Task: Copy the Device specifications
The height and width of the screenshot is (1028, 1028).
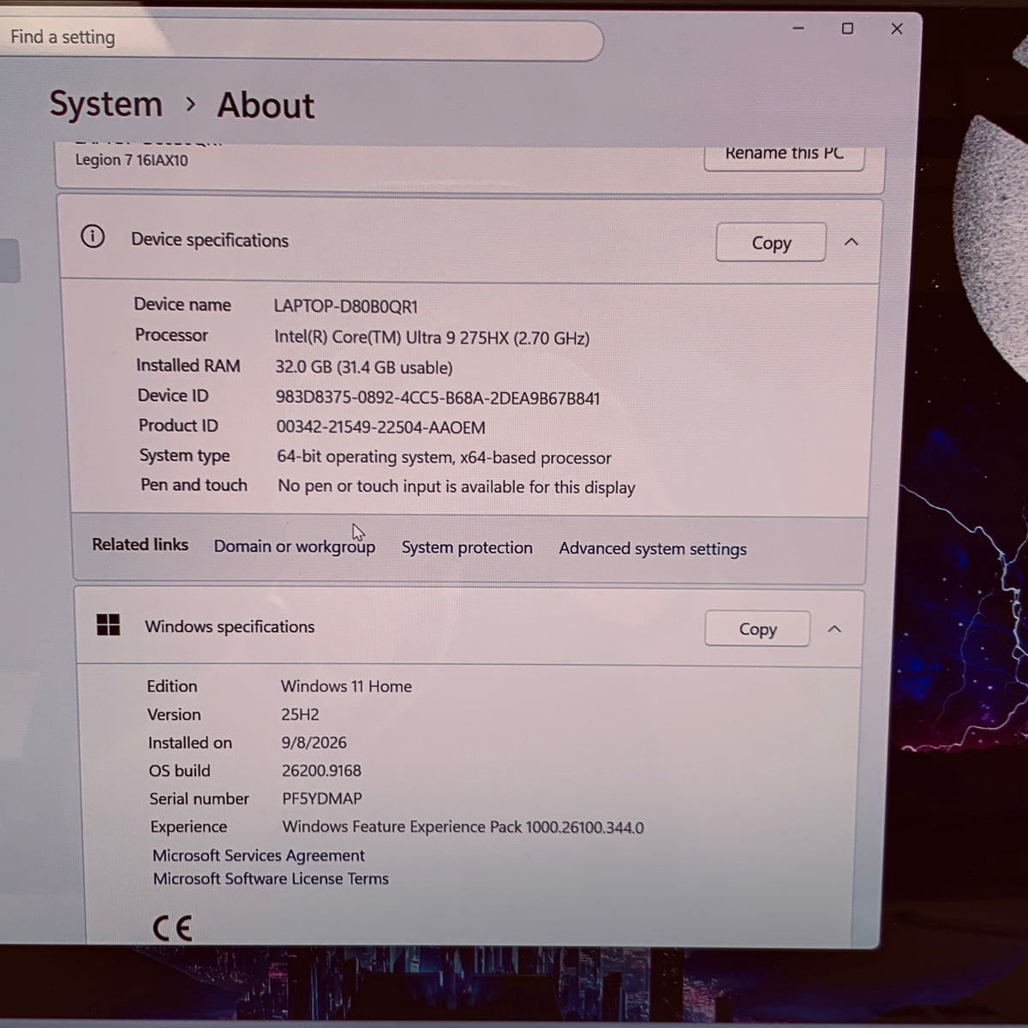Action: coord(771,243)
